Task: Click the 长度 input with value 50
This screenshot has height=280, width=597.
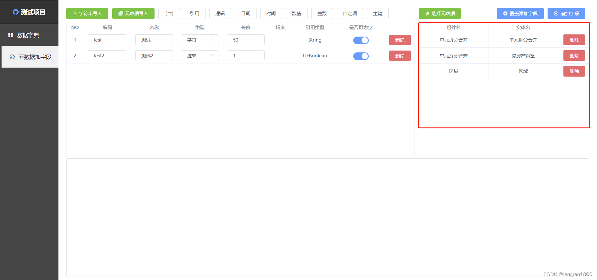Action: [246, 40]
